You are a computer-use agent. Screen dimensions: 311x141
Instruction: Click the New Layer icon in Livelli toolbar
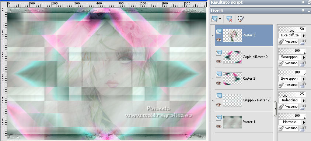pyautogui.click(x=214, y=19)
